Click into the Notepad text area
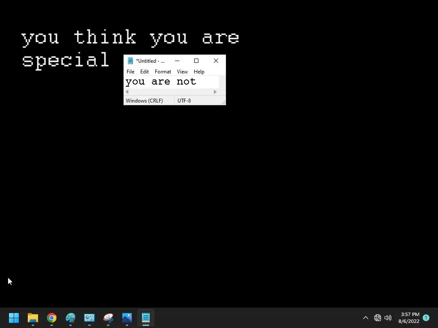The image size is (438, 328). [x=171, y=82]
